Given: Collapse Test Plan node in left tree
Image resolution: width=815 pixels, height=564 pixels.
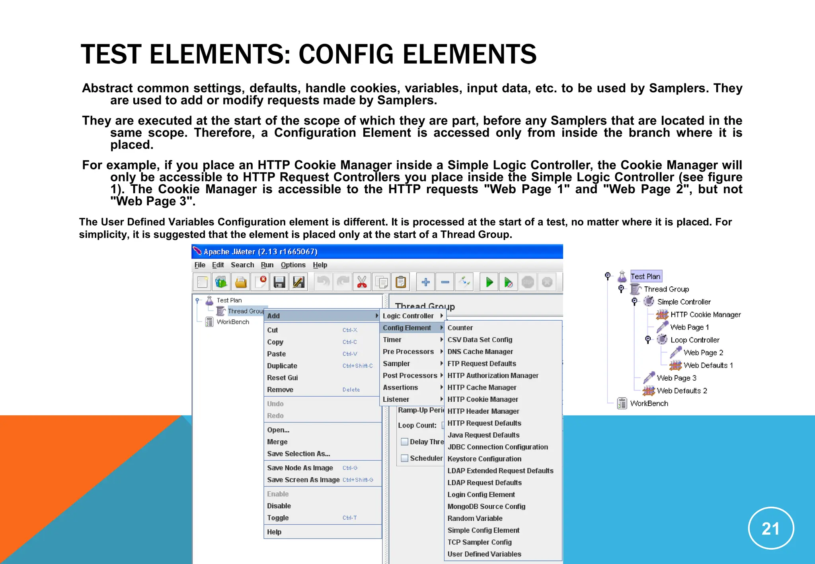Looking at the screenshot, I should pyautogui.click(x=197, y=301).
